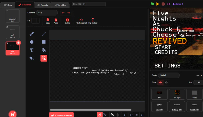Select the Credits_Btn sprite
Image resolution: width=203 pixels, height=117 pixels.
click(195, 106)
